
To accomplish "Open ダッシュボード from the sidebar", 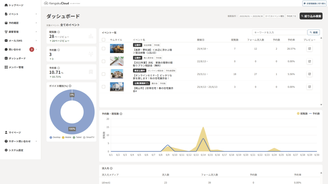I will point(17,58).
